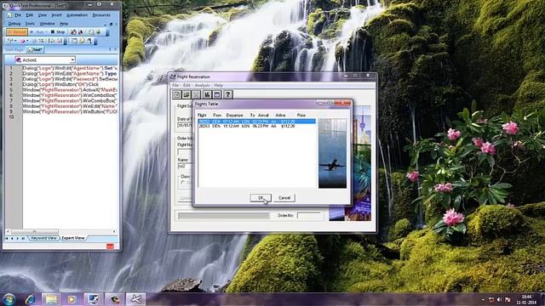
Task: Click the red recording indicator in QuickTest status bar
Action: [110, 246]
